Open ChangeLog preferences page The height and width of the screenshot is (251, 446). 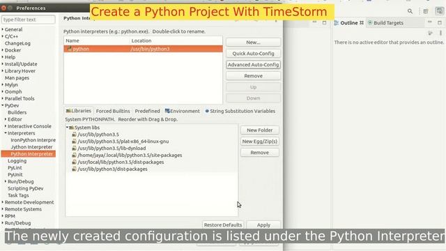coord(17,43)
